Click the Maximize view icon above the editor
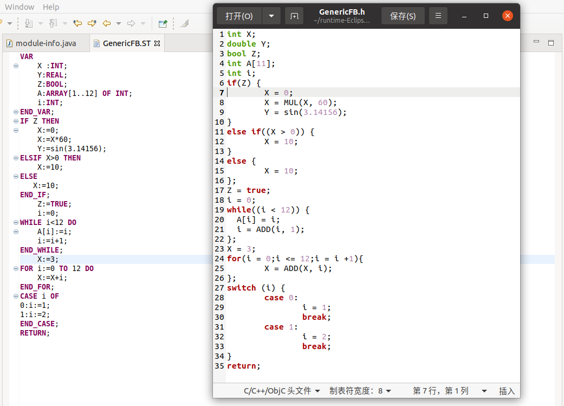The image size is (564, 406). (551, 42)
